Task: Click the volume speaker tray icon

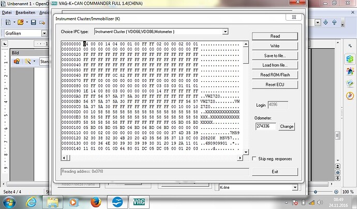Action: 320,202
